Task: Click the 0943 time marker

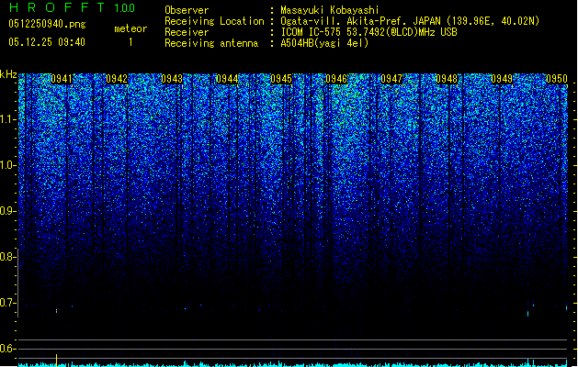Action: point(172,79)
